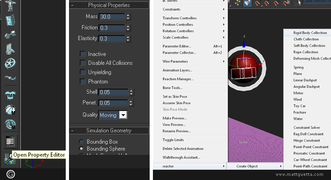The width and height of the screenshot is (331, 180).
Task: Click the Friction value input field
Action: point(112,28)
